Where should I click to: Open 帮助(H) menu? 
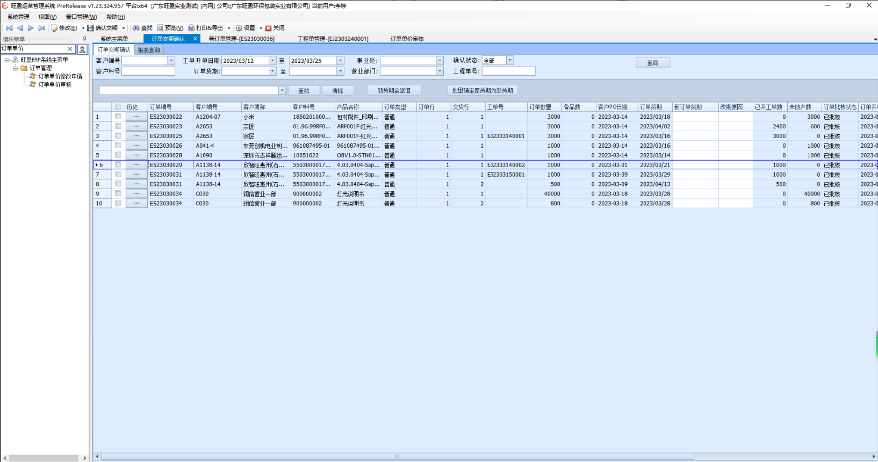click(x=116, y=17)
